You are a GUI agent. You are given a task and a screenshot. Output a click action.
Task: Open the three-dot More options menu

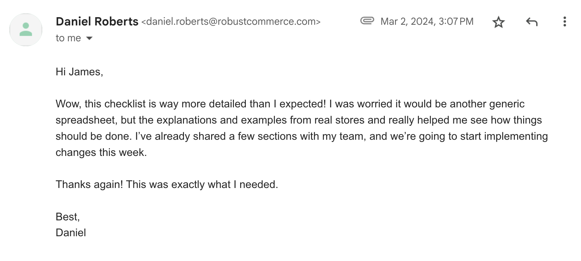(564, 22)
